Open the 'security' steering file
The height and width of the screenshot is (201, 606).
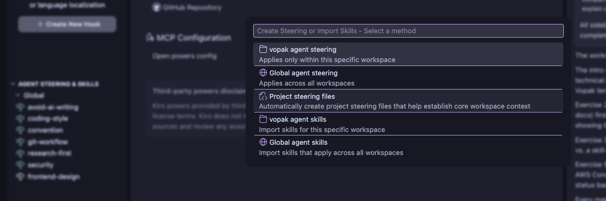(40, 165)
